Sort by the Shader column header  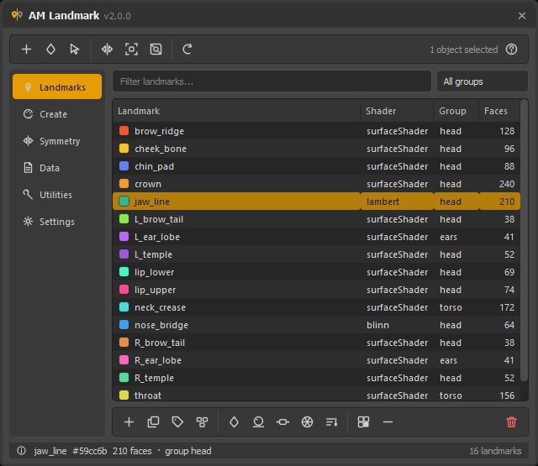click(x=397, y=111)
